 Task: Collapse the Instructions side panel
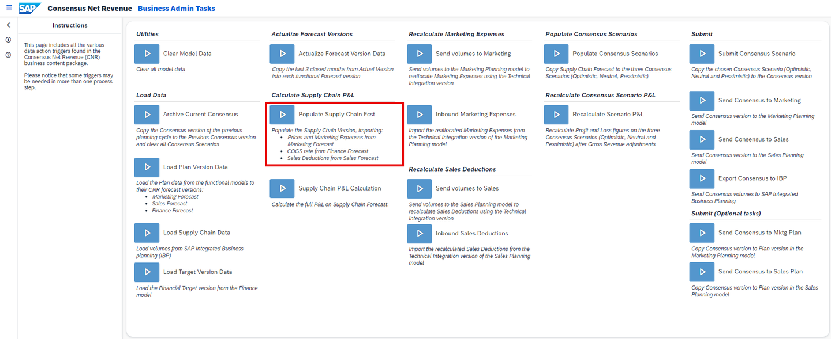[x=8, y=25]
